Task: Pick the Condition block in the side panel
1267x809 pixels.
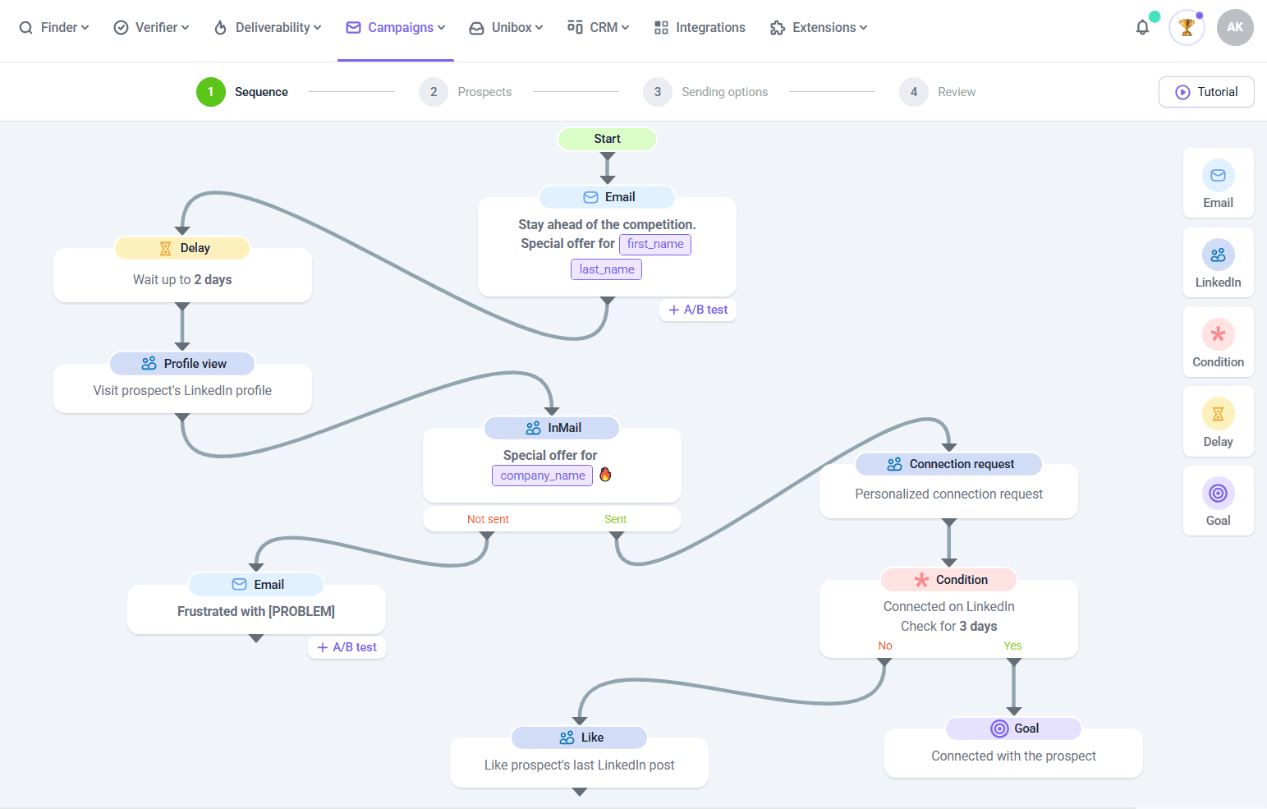Action: [x=1218, y=342]
